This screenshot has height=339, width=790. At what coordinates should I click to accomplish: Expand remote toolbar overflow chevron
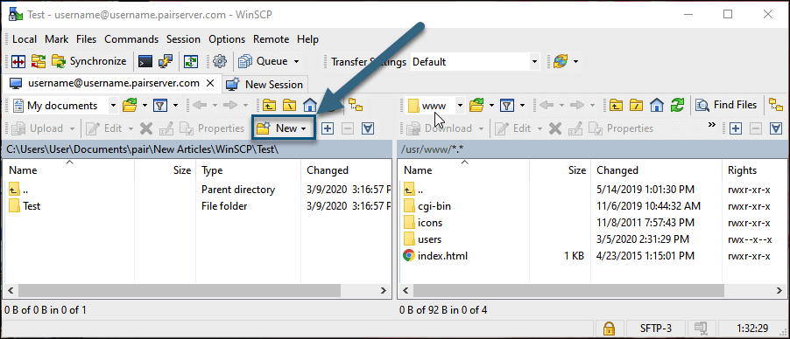pyautogui.click(x=711, y=124)
